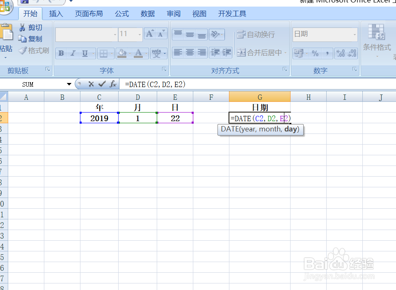Click the accounting number format icon
The height and width of the screenshot is (290, 396).
[x=299, y=53]
